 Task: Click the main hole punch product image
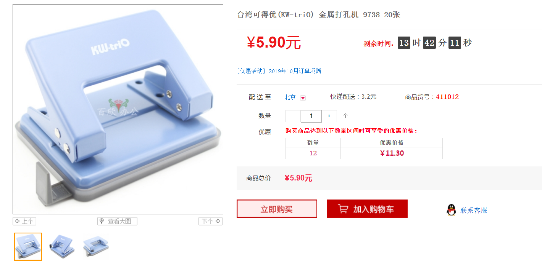118,109
